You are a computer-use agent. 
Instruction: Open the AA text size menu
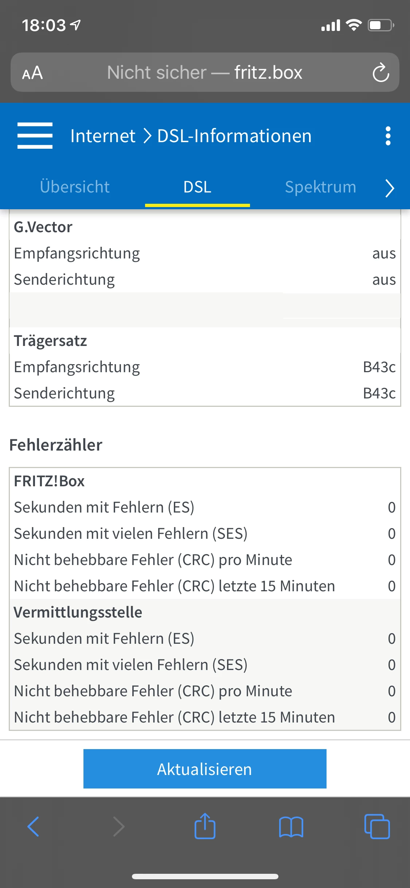tap(32, 73)
